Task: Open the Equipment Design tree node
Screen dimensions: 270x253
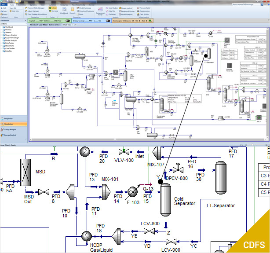Action: tap(12, 37)
